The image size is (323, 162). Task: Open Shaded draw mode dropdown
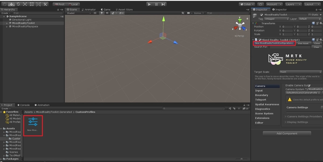click(79, 13)
